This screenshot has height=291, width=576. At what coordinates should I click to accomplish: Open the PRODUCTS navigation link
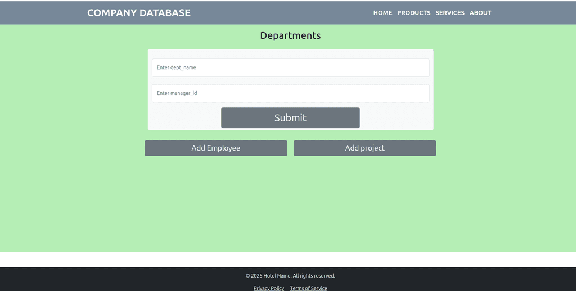coord(413,13)
